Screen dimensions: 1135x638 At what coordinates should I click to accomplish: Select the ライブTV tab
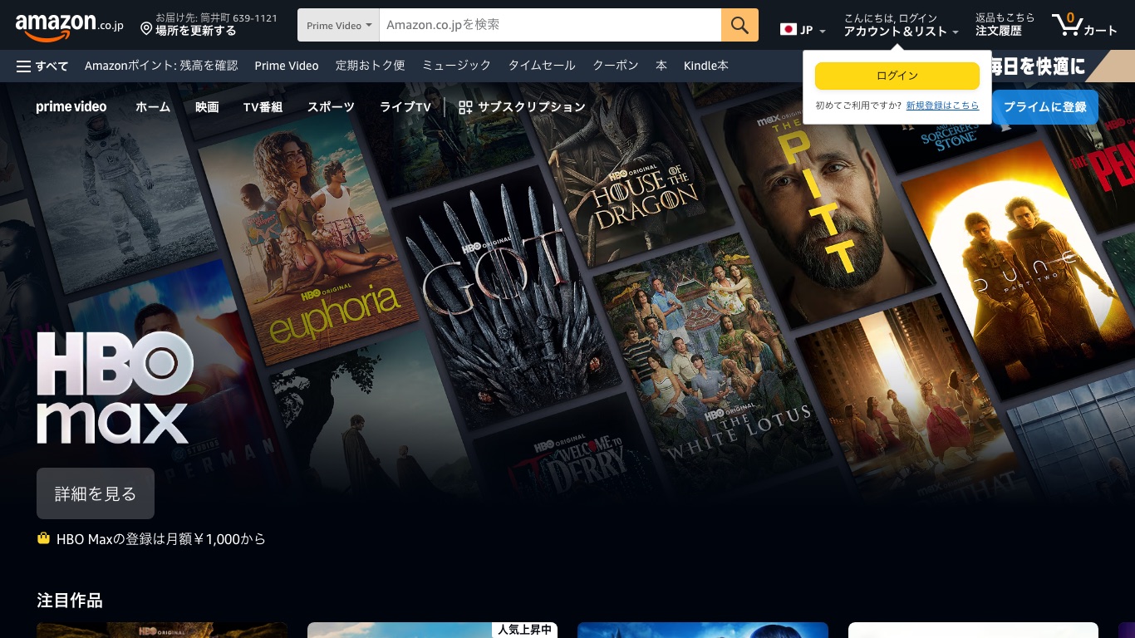[405, 107]
